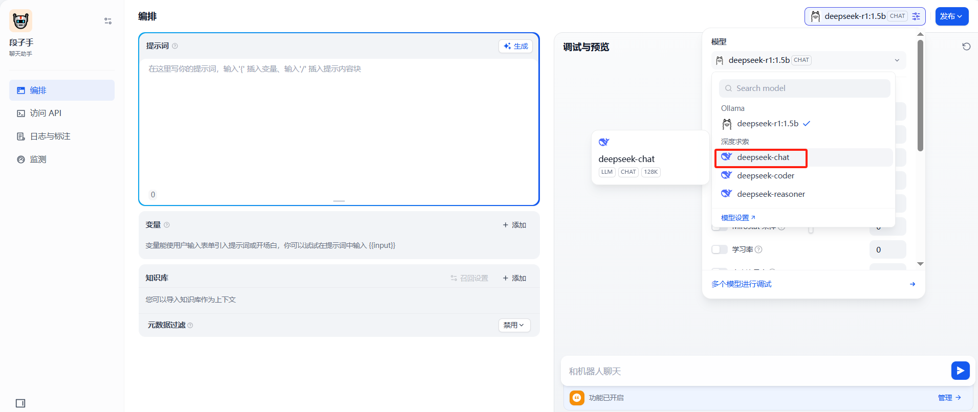This screenshot has height=412, width=978.
Task: Click the refresh icon in 调试与预览
Action: coord(966,47)
